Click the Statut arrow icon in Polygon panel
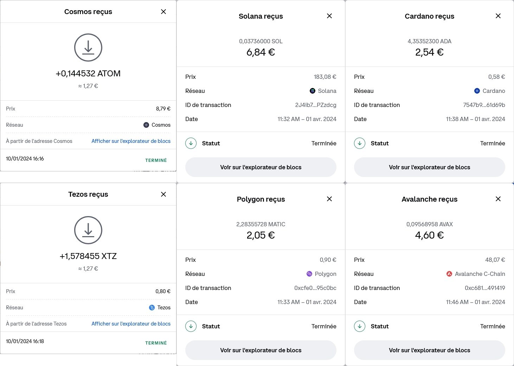514x366 pixels. pyautogui.click(x=191, y=326)
